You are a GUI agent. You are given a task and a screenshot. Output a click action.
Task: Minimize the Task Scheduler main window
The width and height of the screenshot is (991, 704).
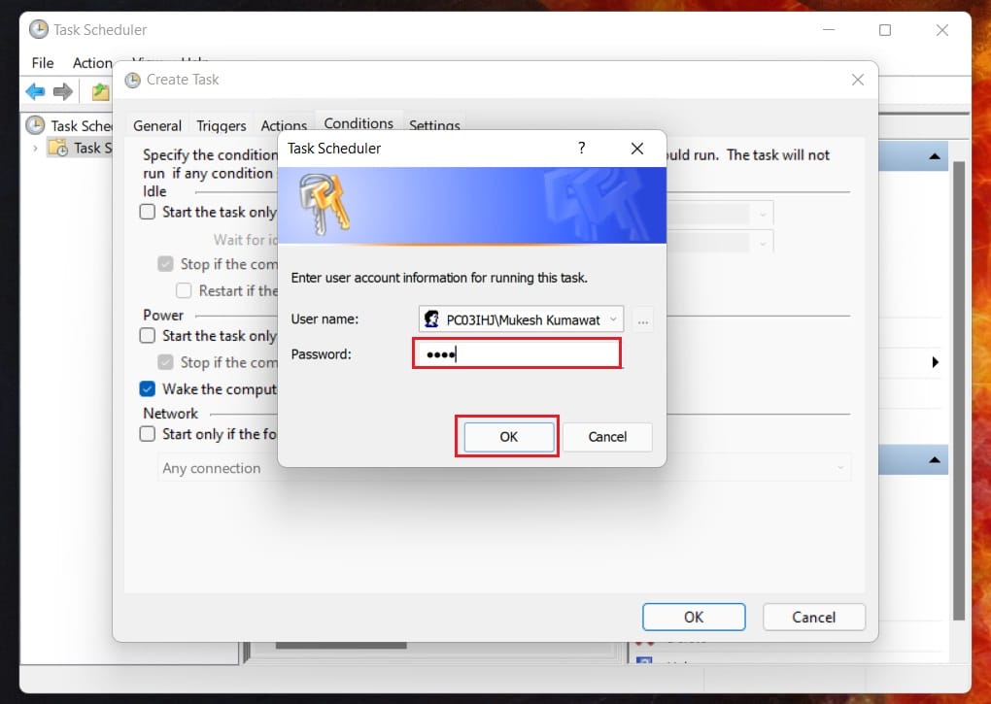pyautogui.click(x=829, y=30)
